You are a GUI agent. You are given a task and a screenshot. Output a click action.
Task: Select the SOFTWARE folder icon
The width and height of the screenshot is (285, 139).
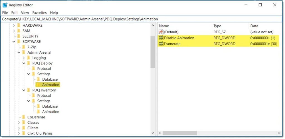click(x=19, y=41)
